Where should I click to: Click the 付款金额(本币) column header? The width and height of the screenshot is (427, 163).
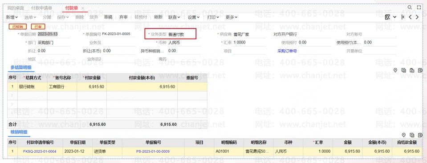pos(142,78)
